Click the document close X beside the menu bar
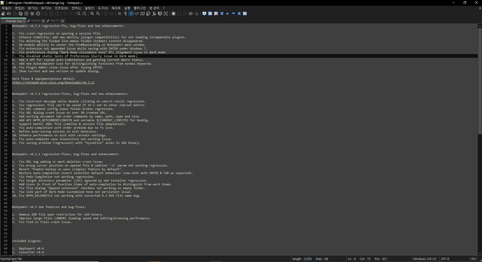This screenshot has width=482, height=262. click(x=480, y=8)
